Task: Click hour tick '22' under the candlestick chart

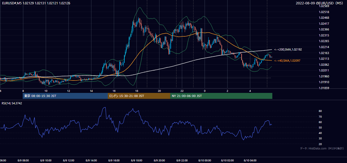Action: coord(182,91)
